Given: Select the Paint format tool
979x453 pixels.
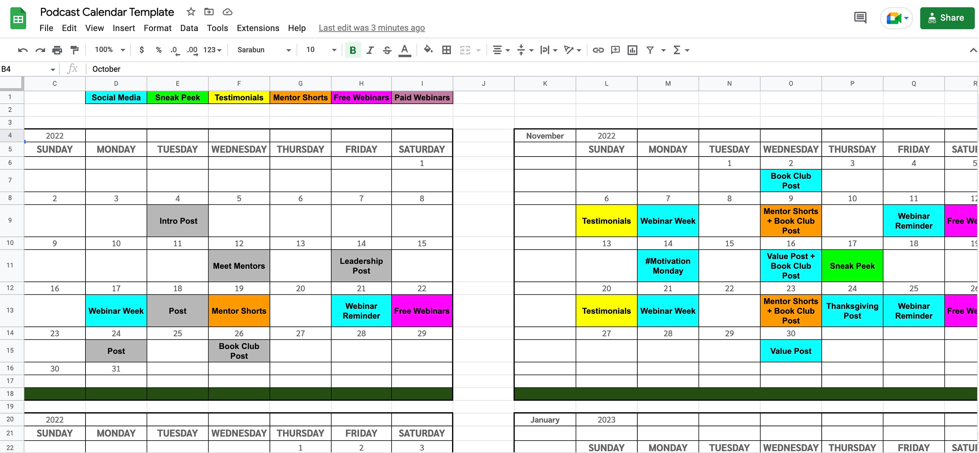Looking at the screenshot, I should coord(74,50).
